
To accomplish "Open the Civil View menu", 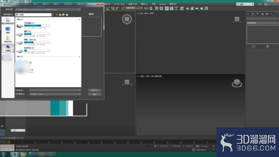I will pyautogui.click(x=119, y=4).
